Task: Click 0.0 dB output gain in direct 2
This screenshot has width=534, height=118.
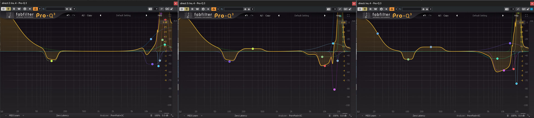Action: [165, 116]
